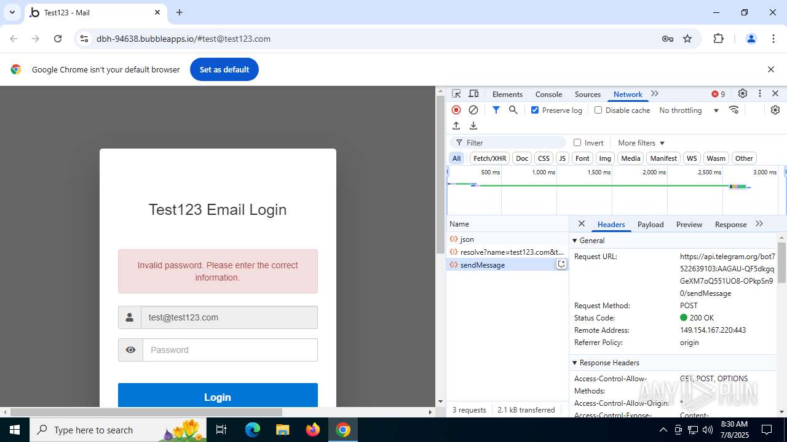Open More filters dropdown

point(641,143)
